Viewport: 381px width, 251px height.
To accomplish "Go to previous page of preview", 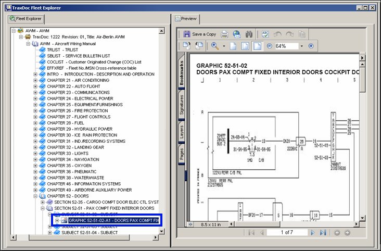I will (262, 233).
